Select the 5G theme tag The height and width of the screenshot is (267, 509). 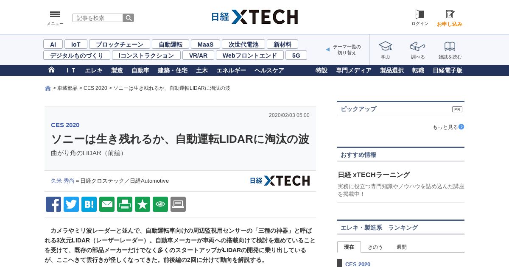tap(296, 55)
